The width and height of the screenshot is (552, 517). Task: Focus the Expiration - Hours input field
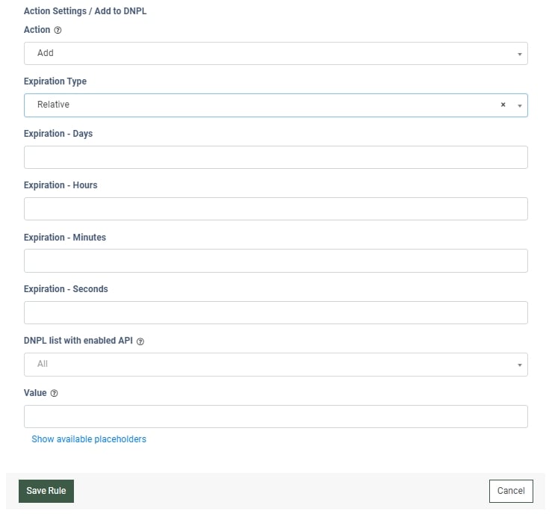click(x=276, y=208)
